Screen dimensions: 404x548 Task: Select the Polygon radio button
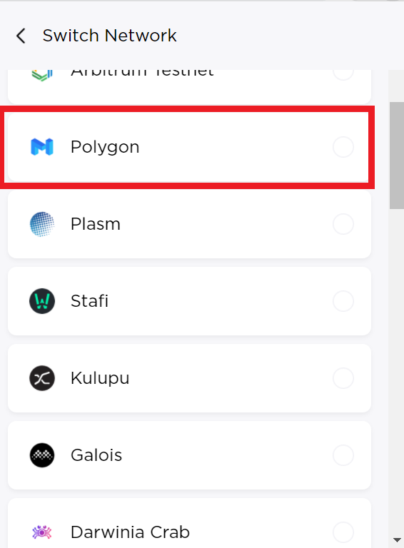(343, 147)
